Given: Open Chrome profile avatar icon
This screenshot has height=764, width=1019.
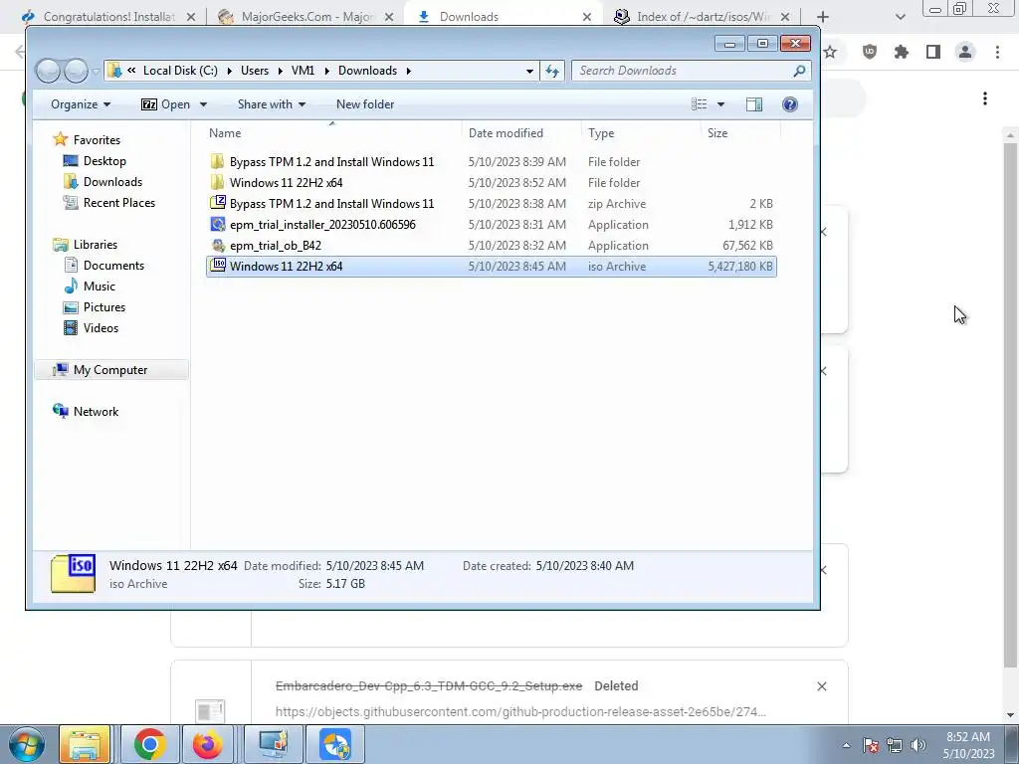Looking at the screenshot, I should tap(965, 52).
